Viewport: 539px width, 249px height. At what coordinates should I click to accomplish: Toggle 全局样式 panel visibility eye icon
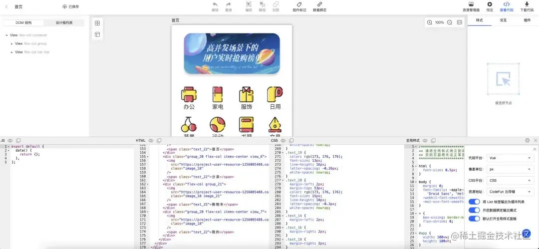click(425, 140)
